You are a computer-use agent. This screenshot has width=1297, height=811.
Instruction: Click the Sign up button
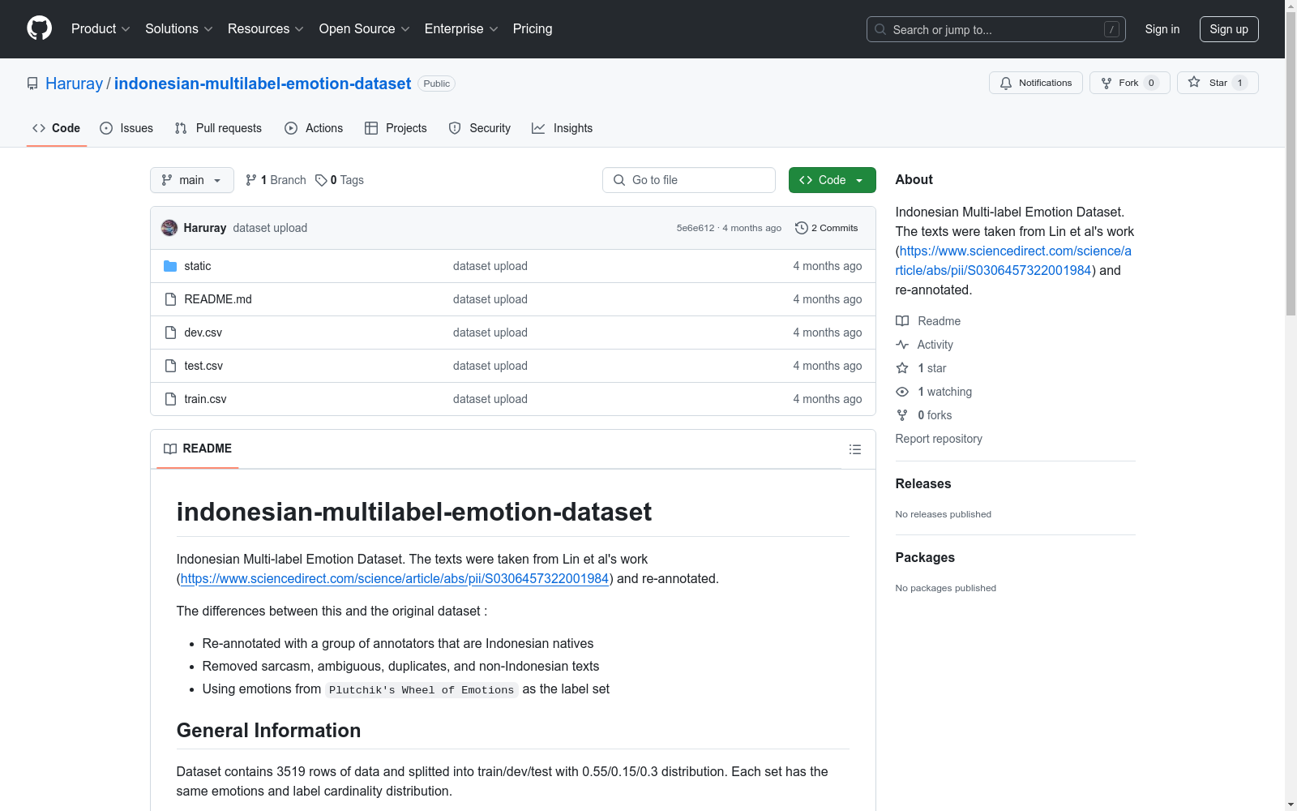pos(1229,29)
